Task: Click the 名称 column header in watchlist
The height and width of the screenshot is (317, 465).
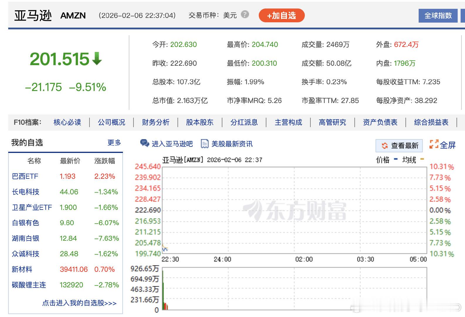Action: tap(34, 161)
